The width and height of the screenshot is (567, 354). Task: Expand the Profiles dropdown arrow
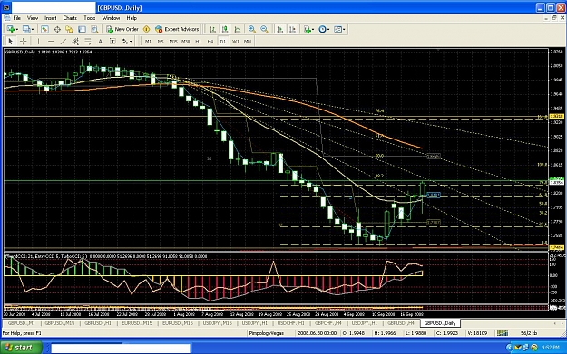33,29
